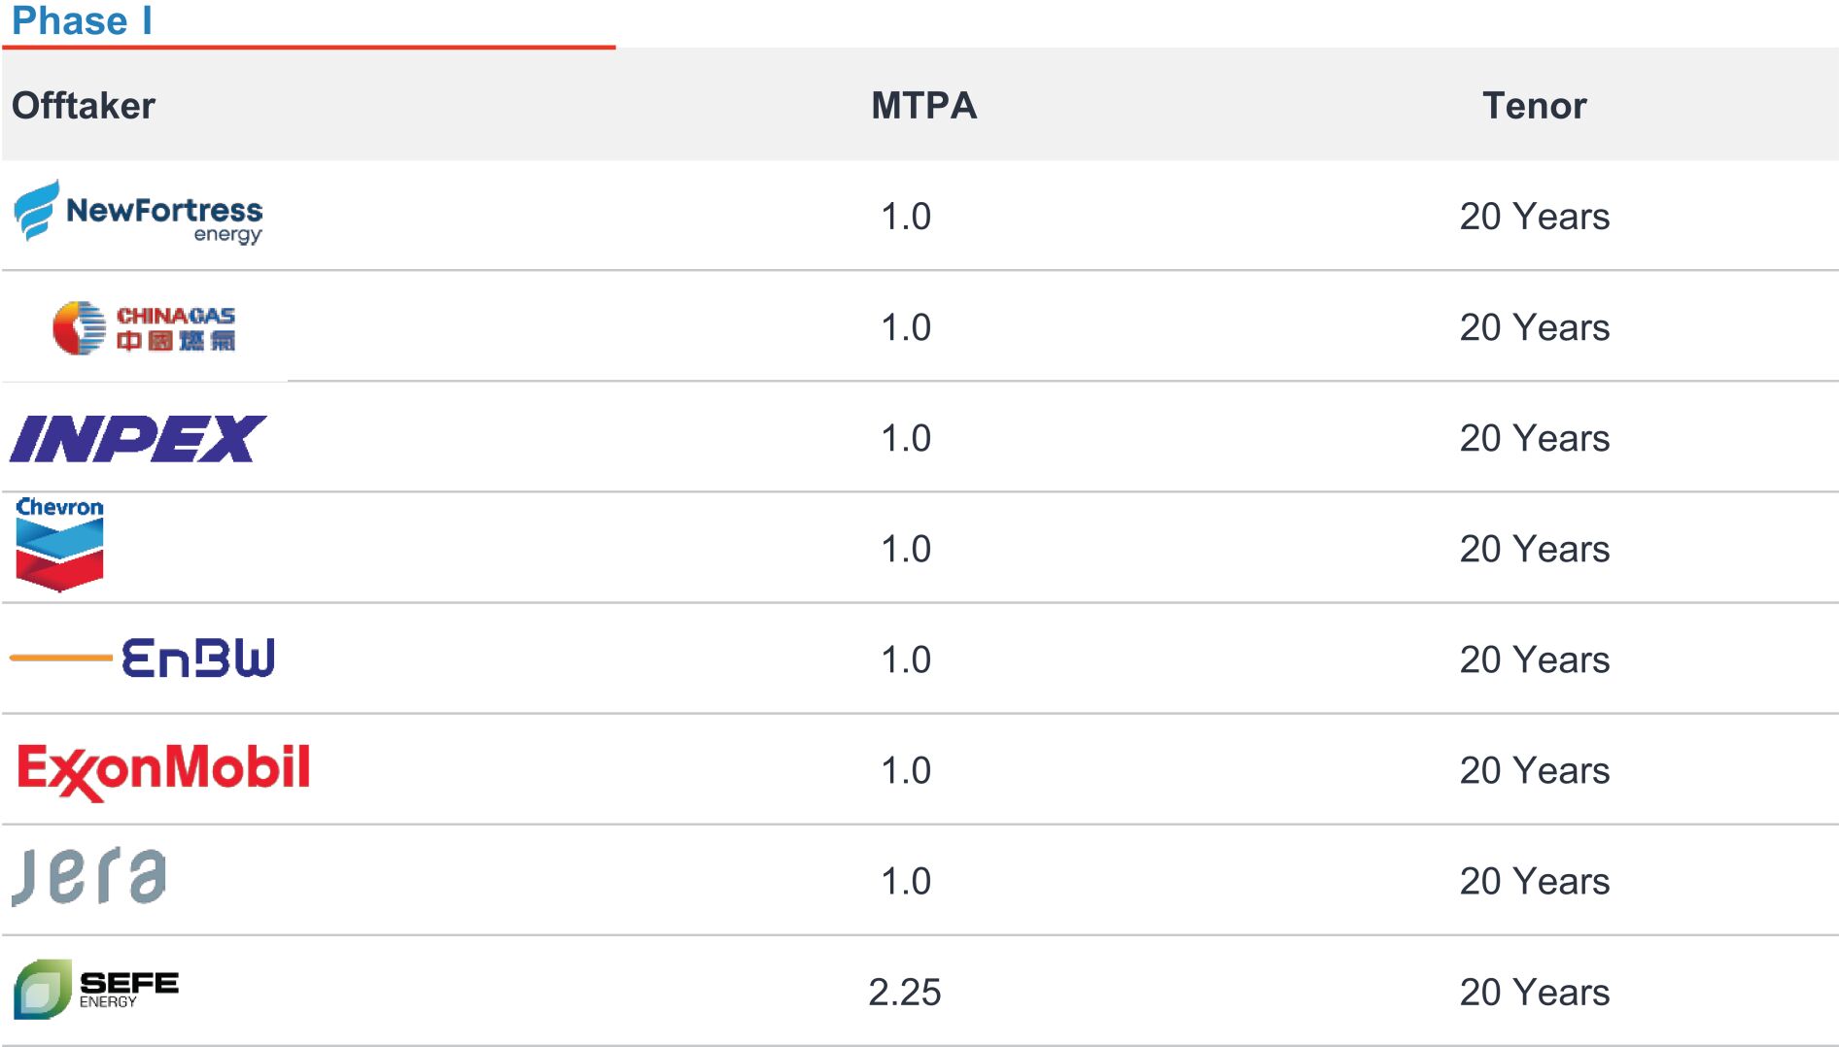Click the 20 Years tenor for Chevron
1839x1047 pixels.
pos(1534,549)
